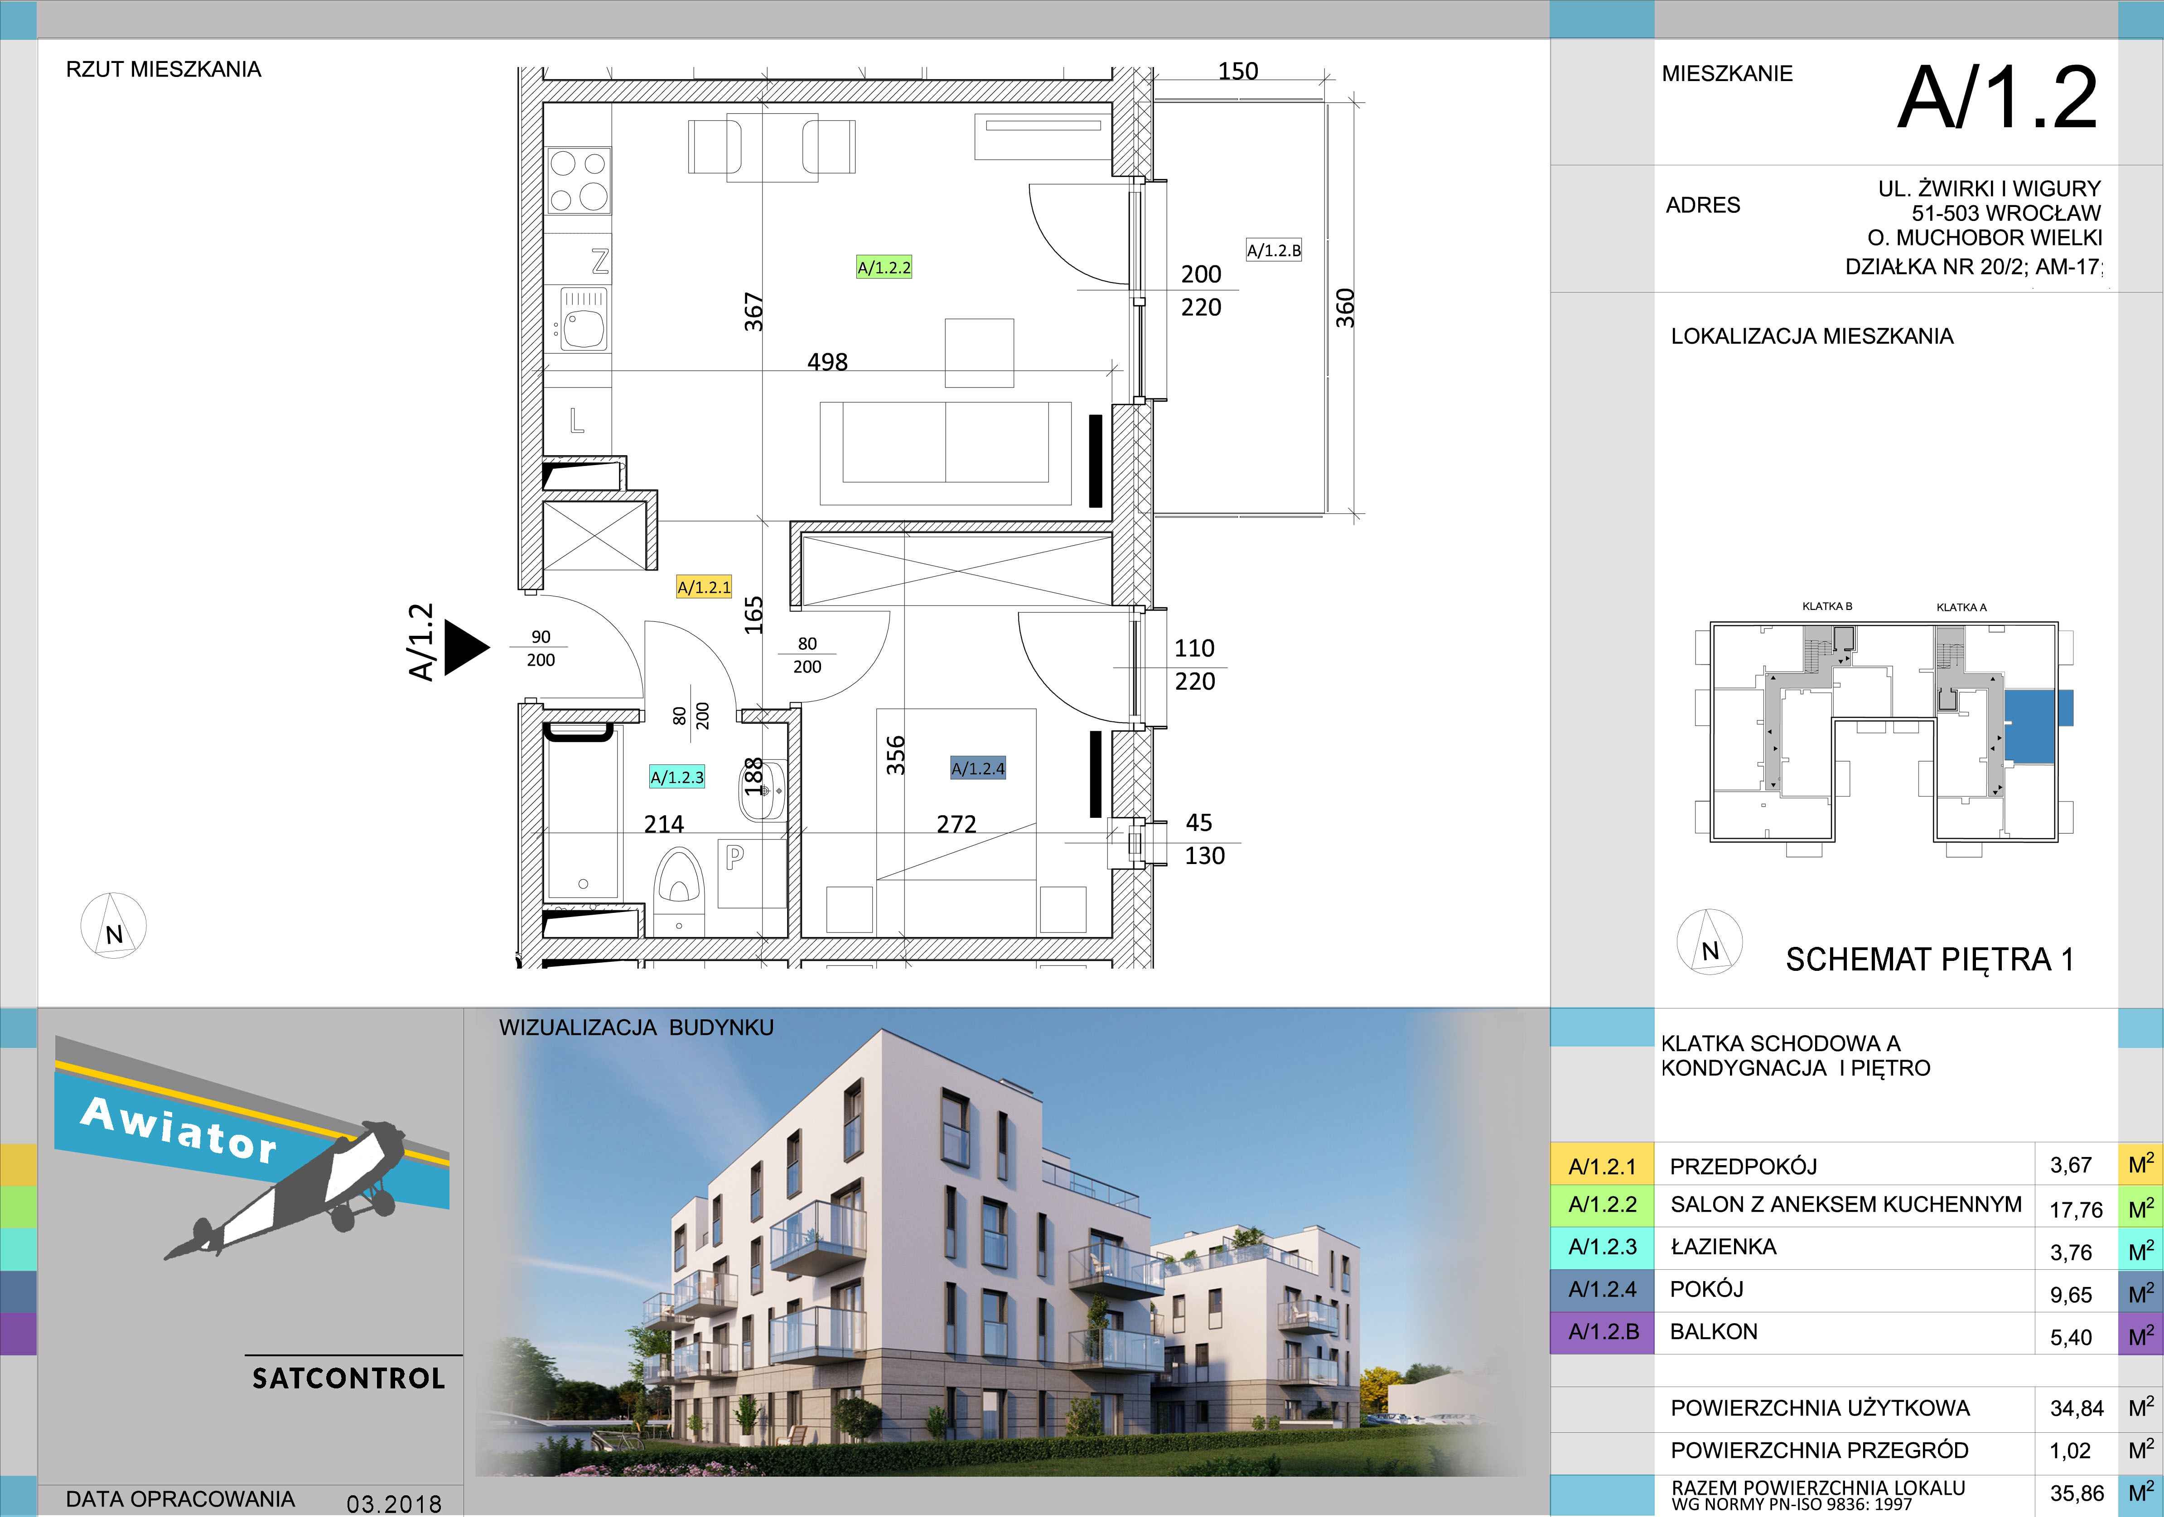The width and height of the screenshot is (2164, 1517).
Task: Click the 35,86 total area value
Action: [x=2077, y=1493]
